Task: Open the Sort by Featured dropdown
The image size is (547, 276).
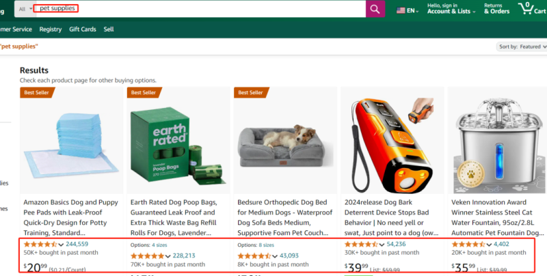Action: click(522, 46)
